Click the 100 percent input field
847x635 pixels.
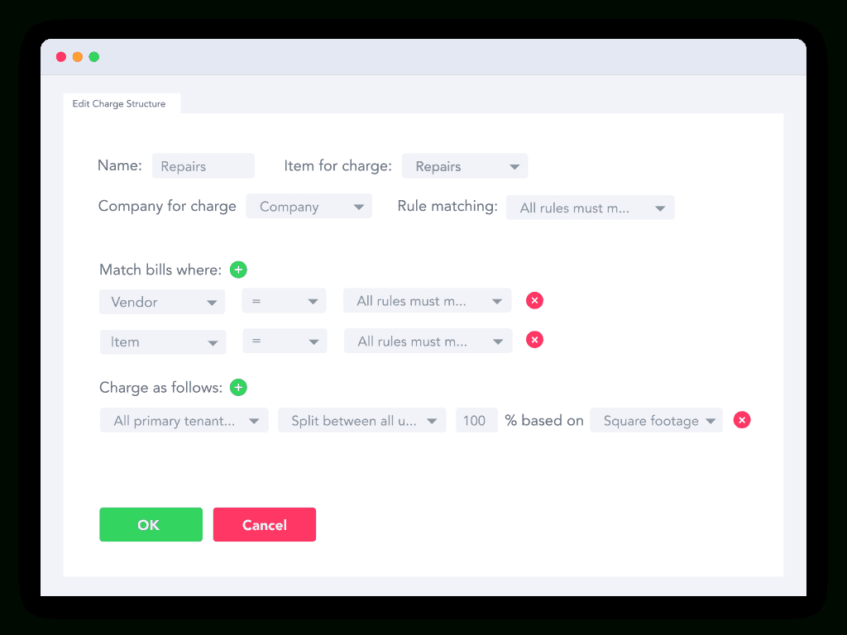[x=476, y=420]
